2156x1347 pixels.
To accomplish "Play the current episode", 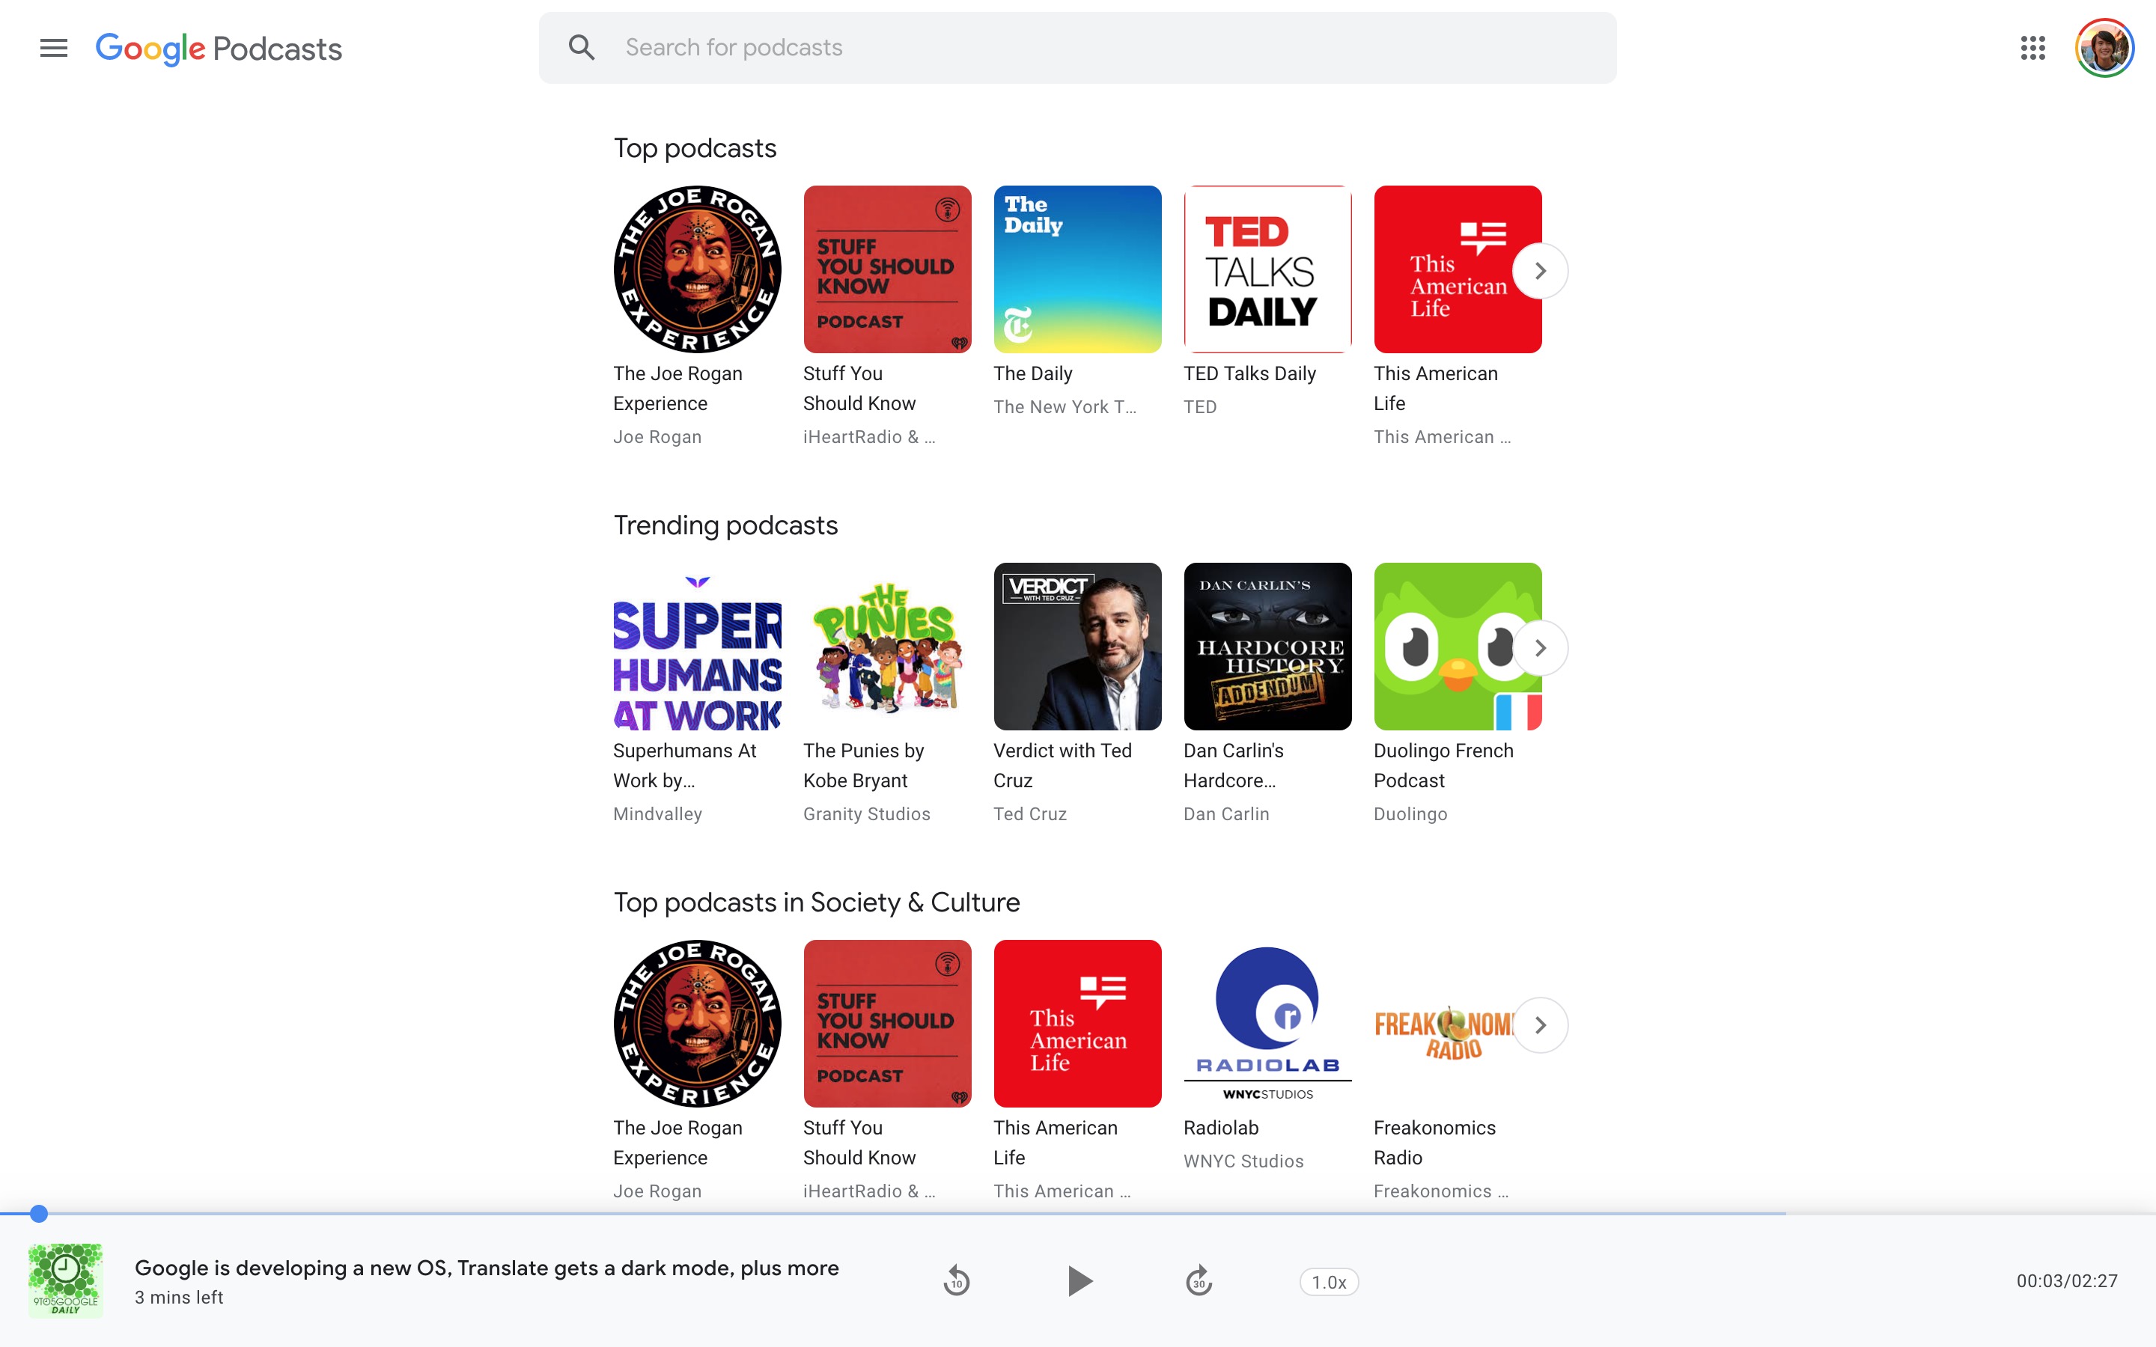I will pyautogui.click(x=1078, y=1280).
